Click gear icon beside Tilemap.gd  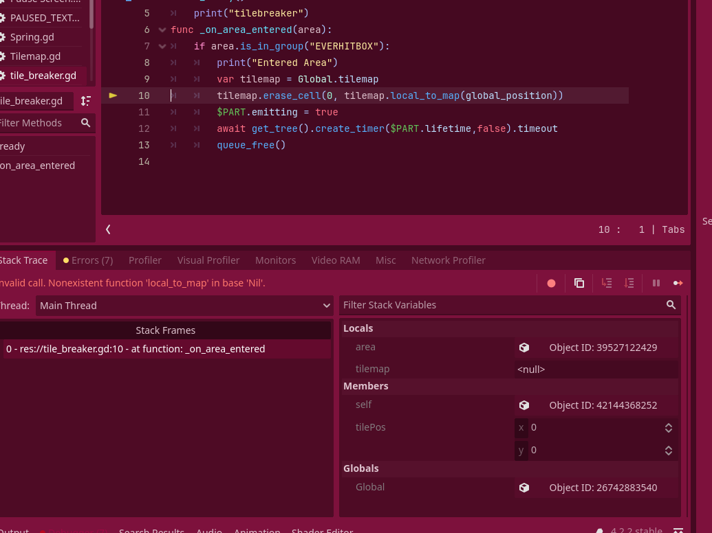(x=2, y=56)
